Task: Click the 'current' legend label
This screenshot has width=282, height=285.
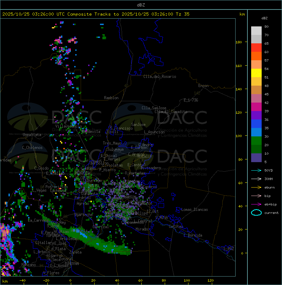Action: point(271,213)
